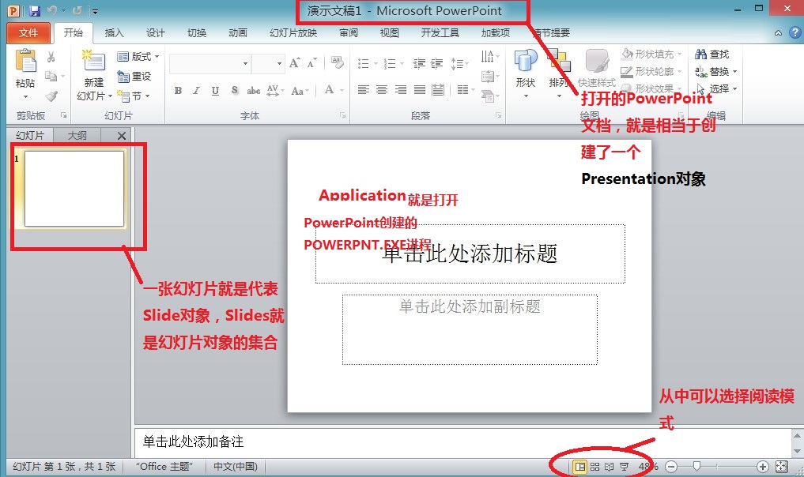Open the Developer (开发工具) tab
The height and width of the screenshot is (477, 804).
coord(440,33)
